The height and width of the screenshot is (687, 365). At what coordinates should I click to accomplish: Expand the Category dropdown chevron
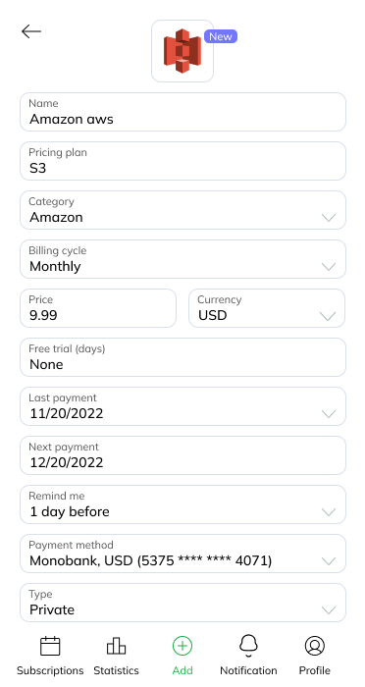[329, 217]
